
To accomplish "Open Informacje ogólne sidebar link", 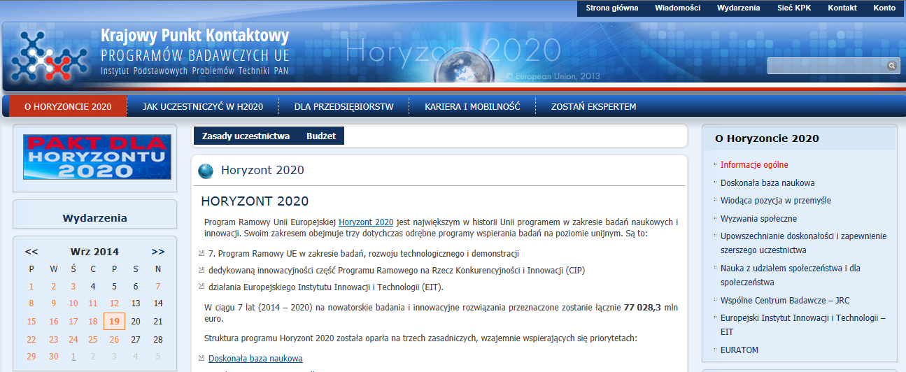I will 754,165.
